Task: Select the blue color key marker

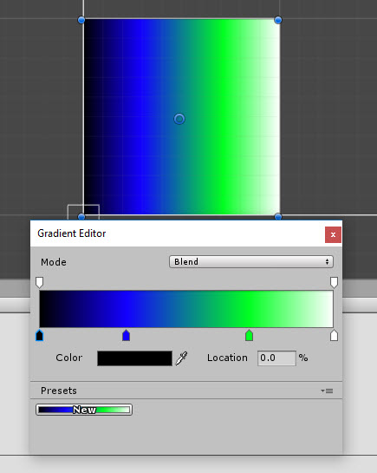Action: (x=127, y=335)
